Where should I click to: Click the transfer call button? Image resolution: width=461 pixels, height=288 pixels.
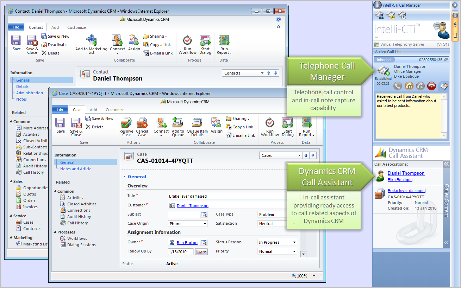(420, 86)
